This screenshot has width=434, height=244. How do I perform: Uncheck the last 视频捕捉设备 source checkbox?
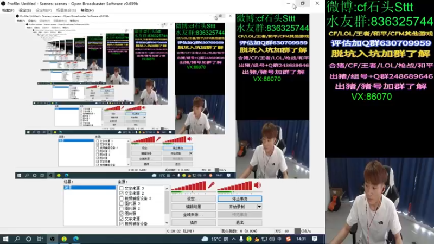tap(121, 223)
